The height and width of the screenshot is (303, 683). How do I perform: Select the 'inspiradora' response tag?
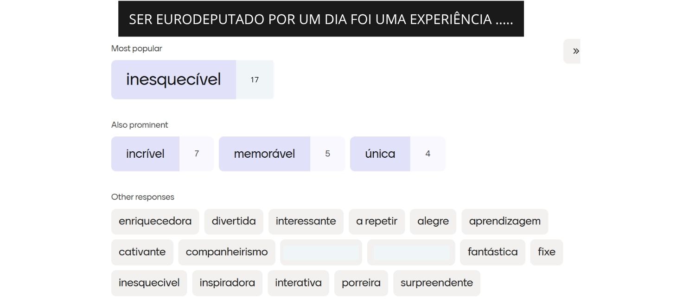pyautogui.click(x=227, y=283)
